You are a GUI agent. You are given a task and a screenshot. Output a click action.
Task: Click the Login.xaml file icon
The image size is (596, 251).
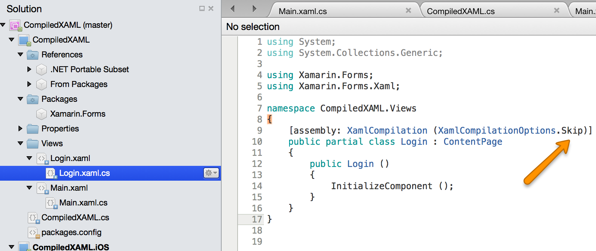42,158
